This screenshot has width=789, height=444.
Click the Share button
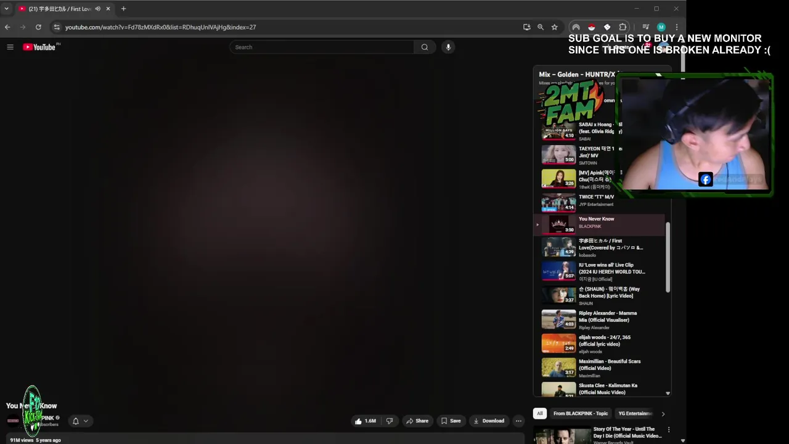[417, 421]
